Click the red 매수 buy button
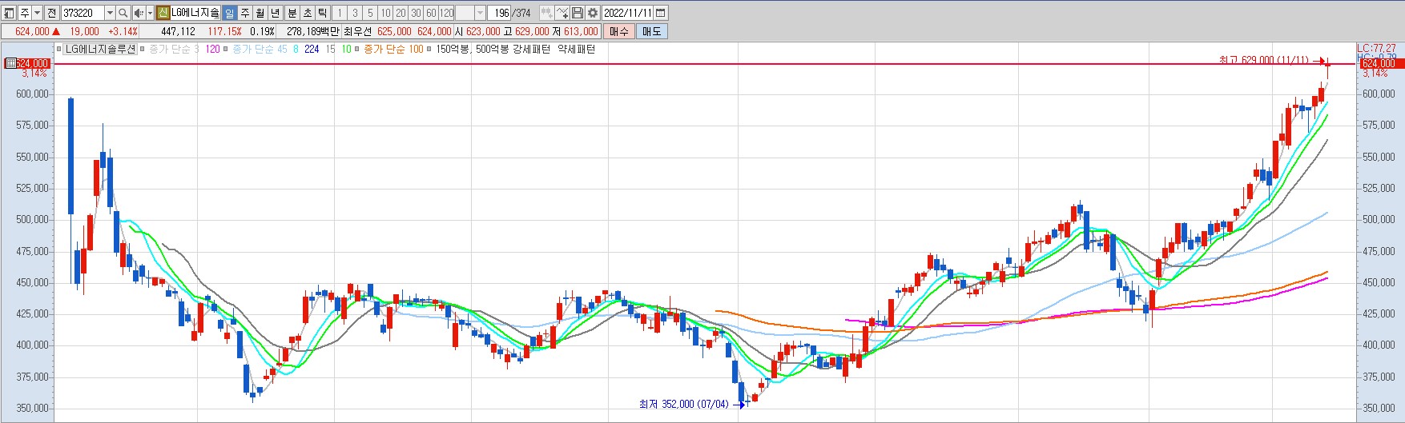 click(618, 31)
